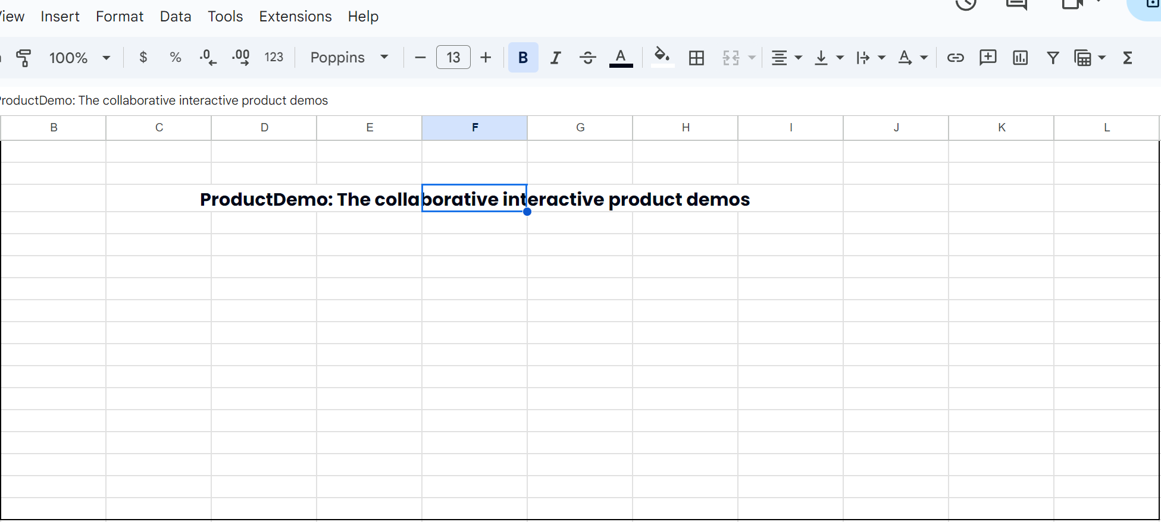Open all comments icon at top
Image resolution: width=1161 pixels, height=522 pixels.
[x=1016, y=4]
